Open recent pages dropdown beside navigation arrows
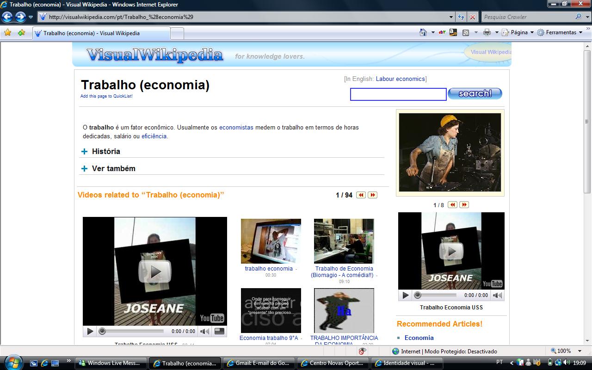The width and height of the screenshot is (592, 370). click(x=31, y=17)
